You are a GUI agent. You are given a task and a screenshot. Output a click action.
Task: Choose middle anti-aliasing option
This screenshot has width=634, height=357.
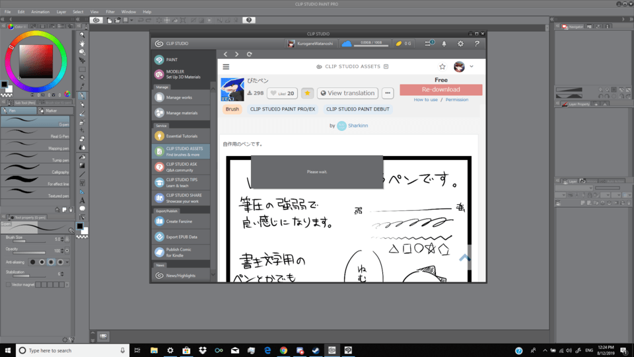(x=51, y=262)
